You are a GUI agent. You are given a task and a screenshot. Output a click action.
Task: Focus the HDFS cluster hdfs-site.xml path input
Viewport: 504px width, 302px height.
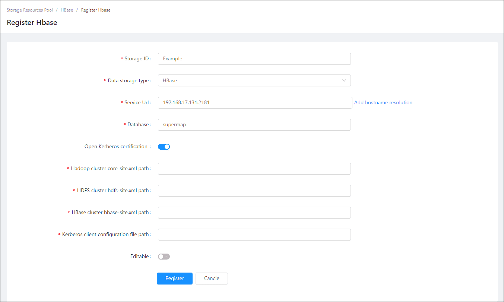point(254,191)
